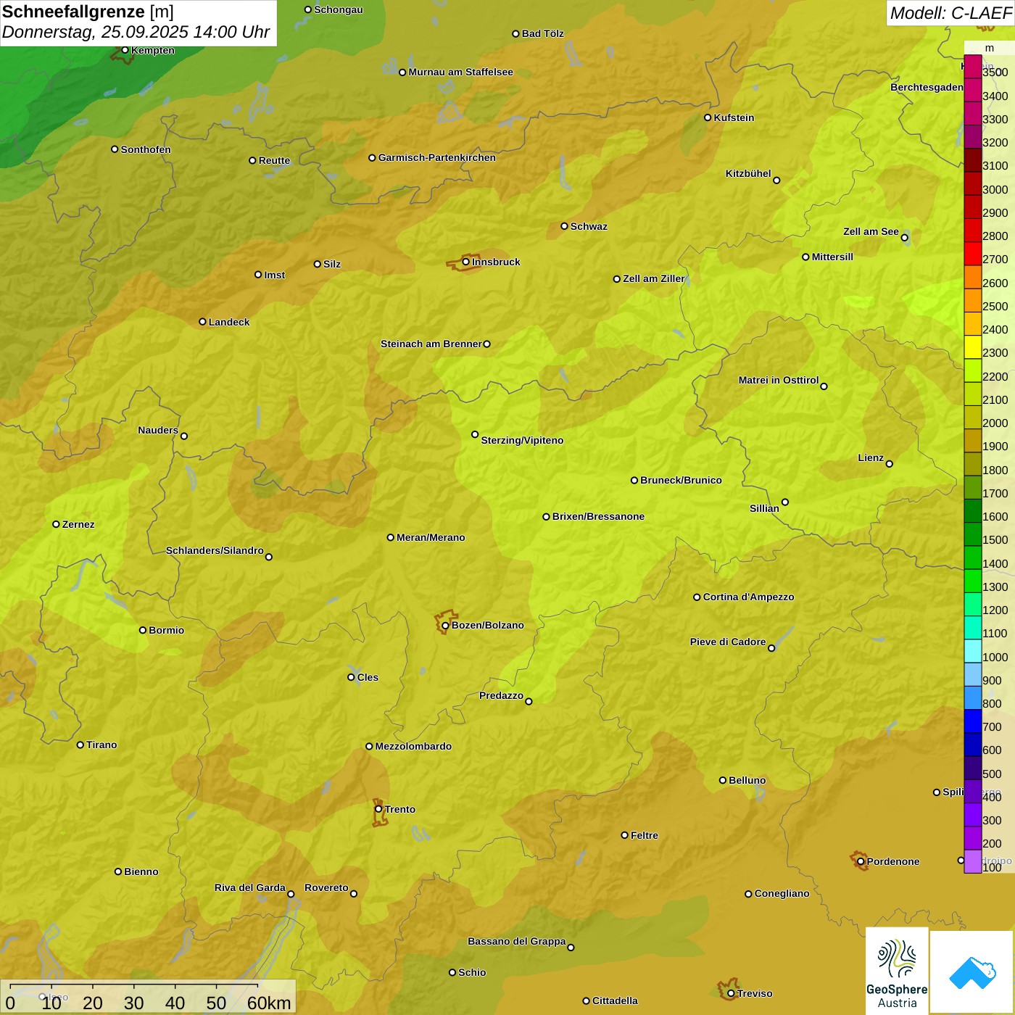Click the Cortina d'Ampezzo label
Image resolution: width=1015 pixels, height=1015 pixels.
(x=748, y=597)
